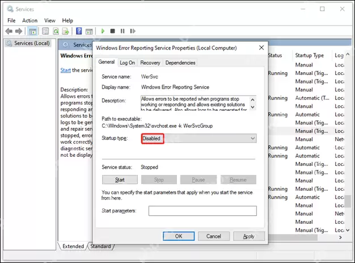355x263 pixels.
Task: Click the Cancel button
Action: point(214,236)
